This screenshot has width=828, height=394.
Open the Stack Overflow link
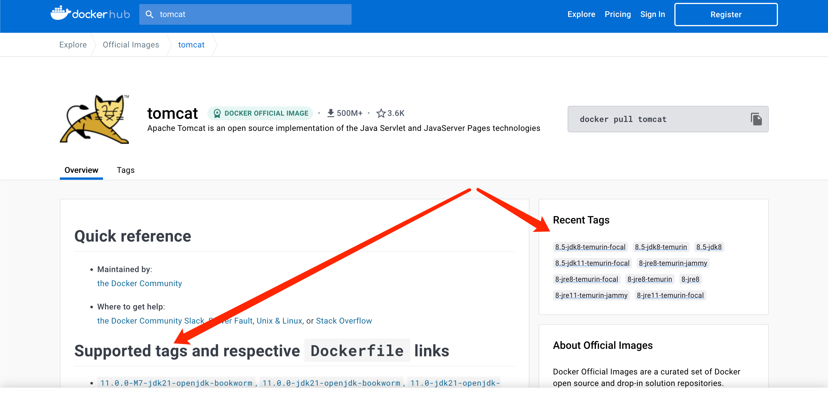[x=344, y=321]
